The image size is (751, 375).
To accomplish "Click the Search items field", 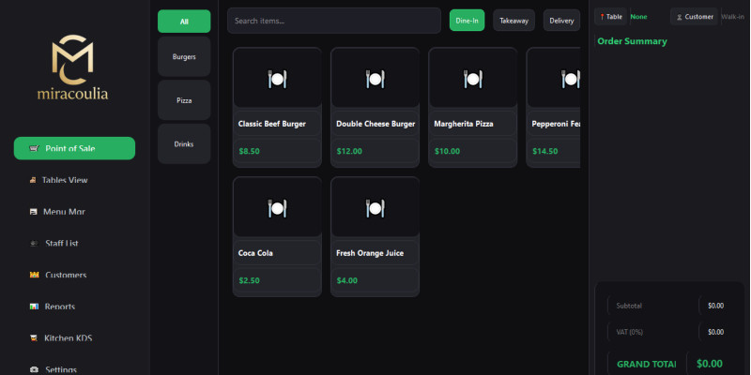I will [333, 21].
